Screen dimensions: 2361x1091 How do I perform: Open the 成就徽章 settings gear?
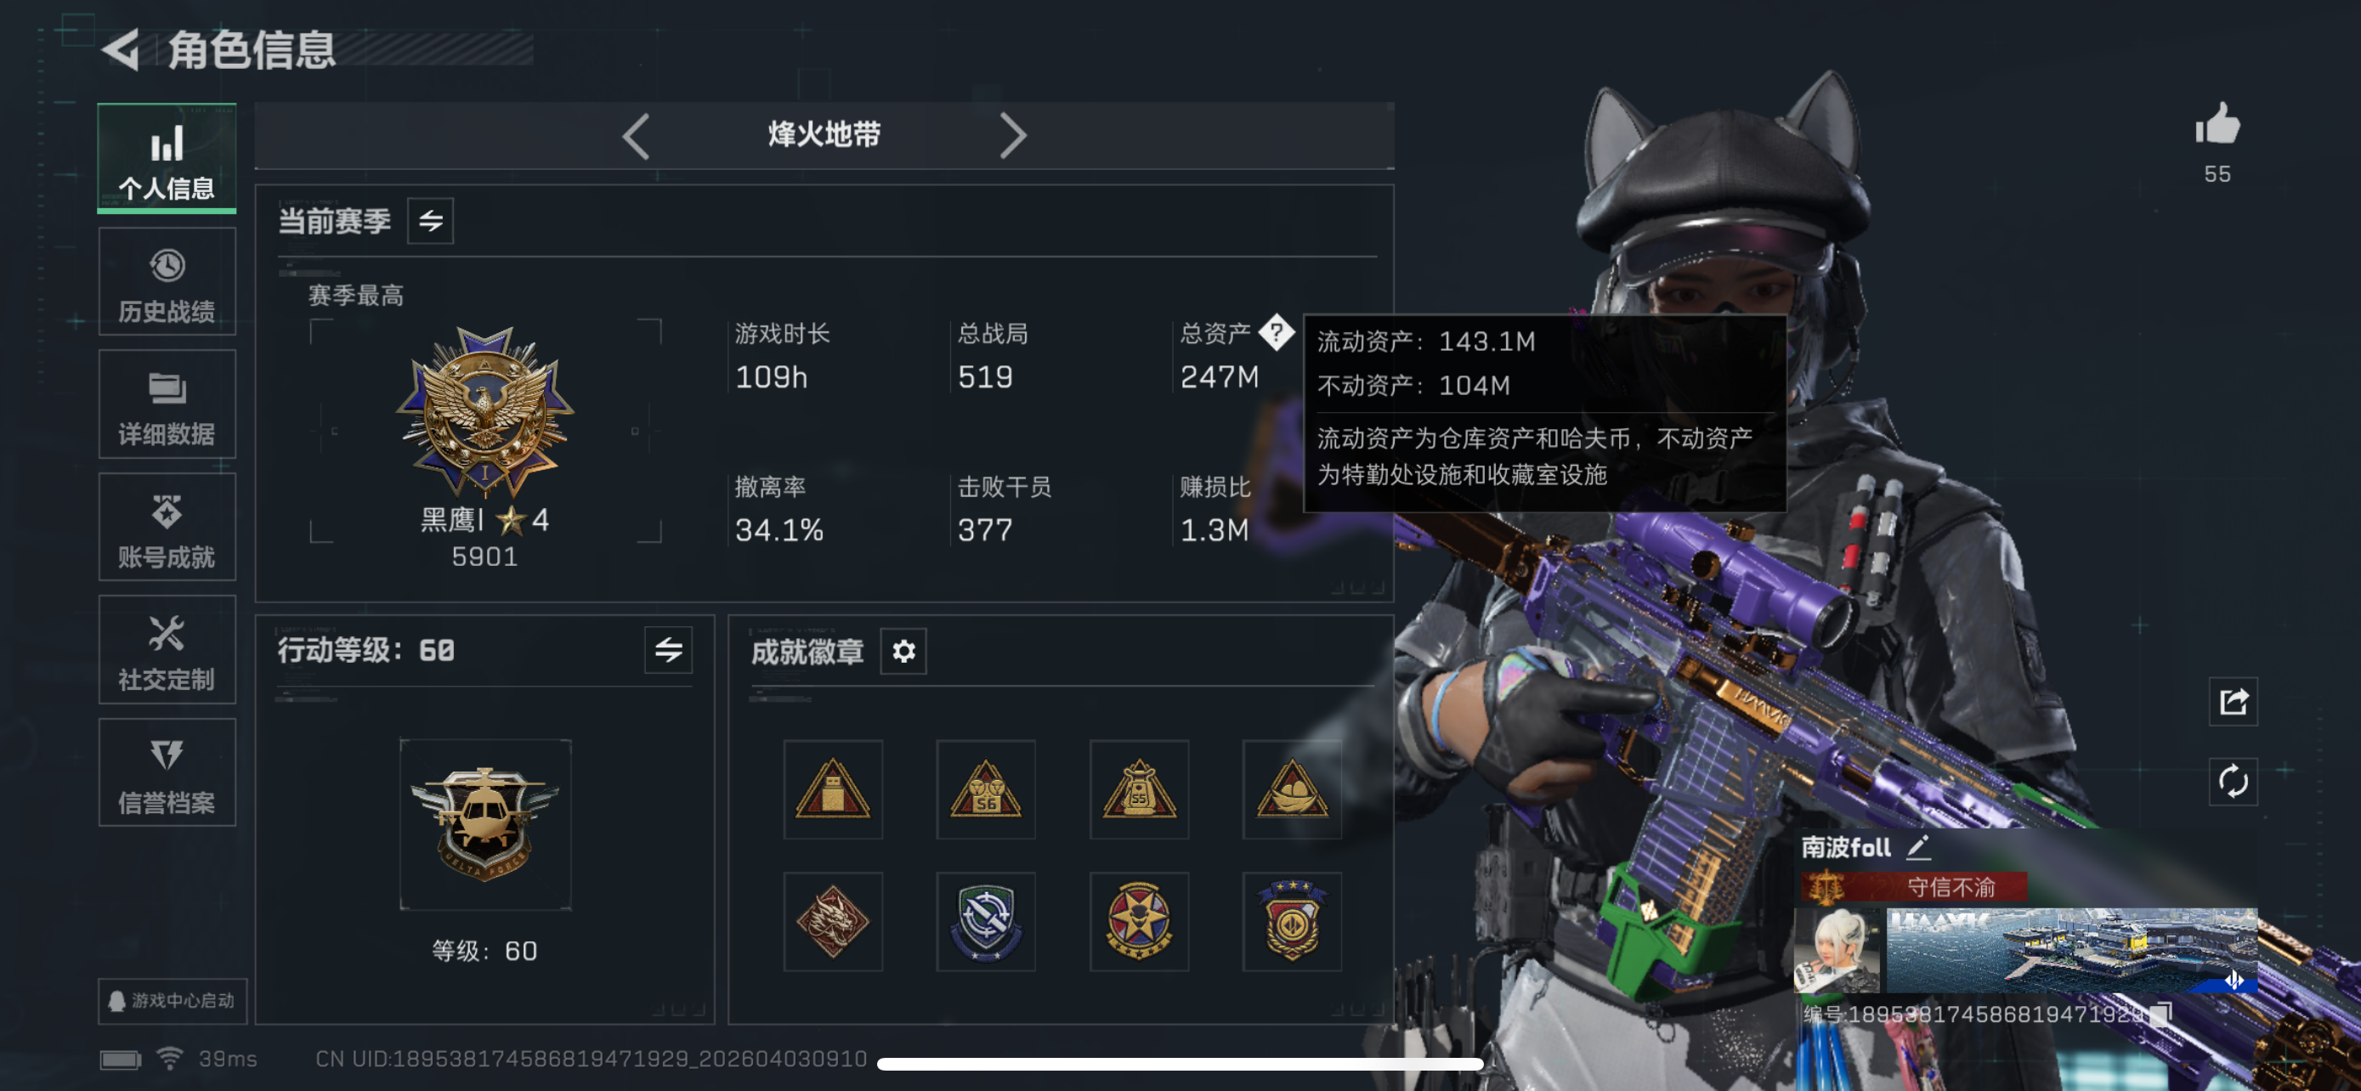(903, 652)
